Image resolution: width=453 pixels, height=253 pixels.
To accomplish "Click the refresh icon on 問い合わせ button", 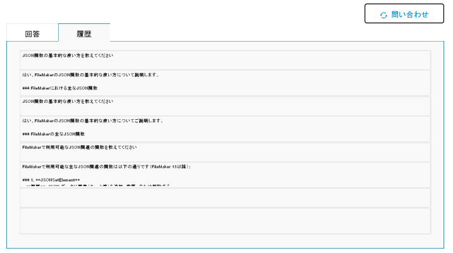I will click(x=384, y=15).
